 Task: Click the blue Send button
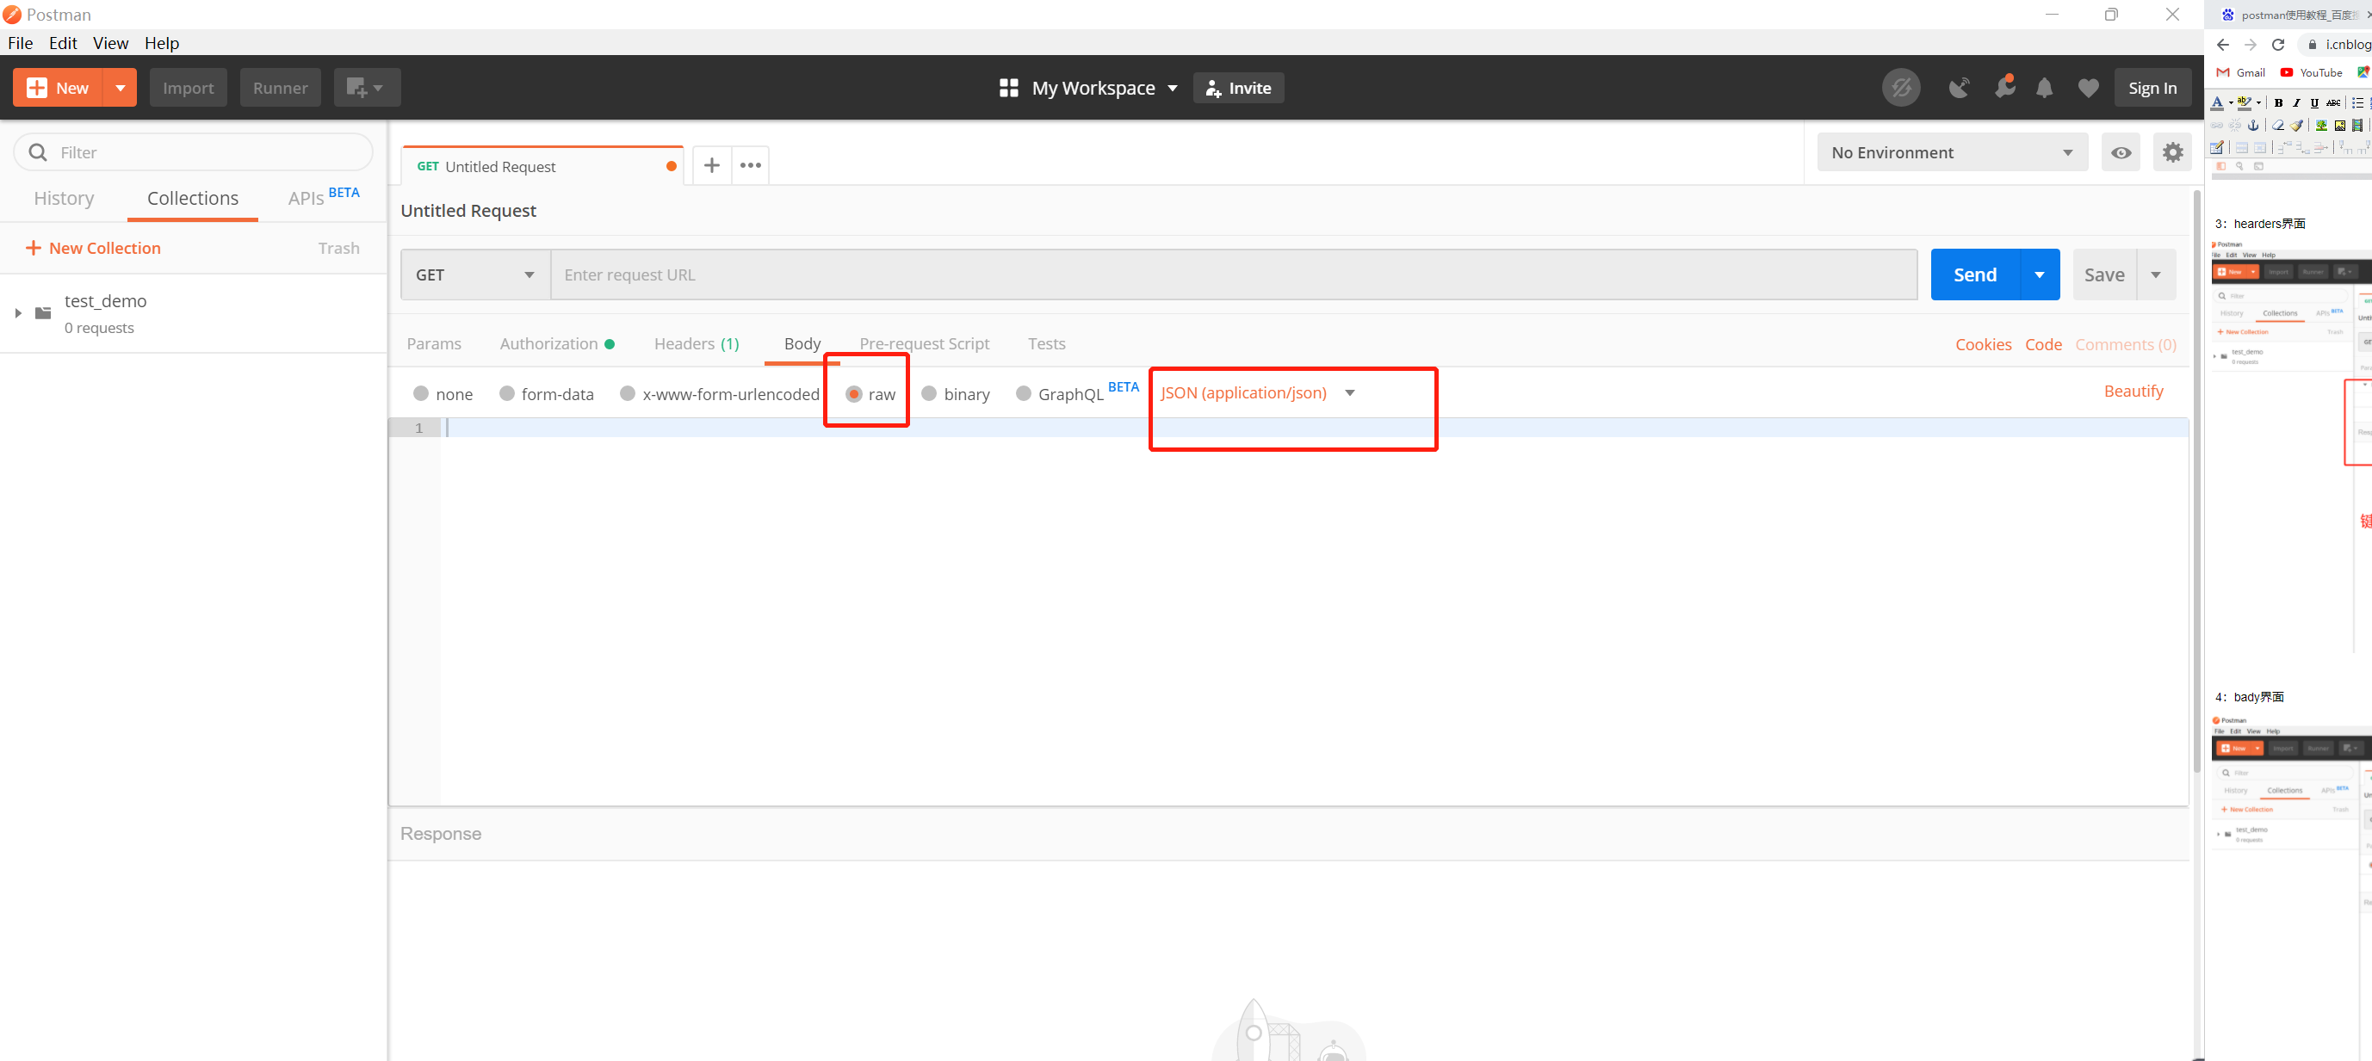click(1975, 275)
